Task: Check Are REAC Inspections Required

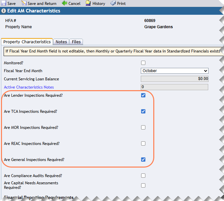Action: point(143,144)
